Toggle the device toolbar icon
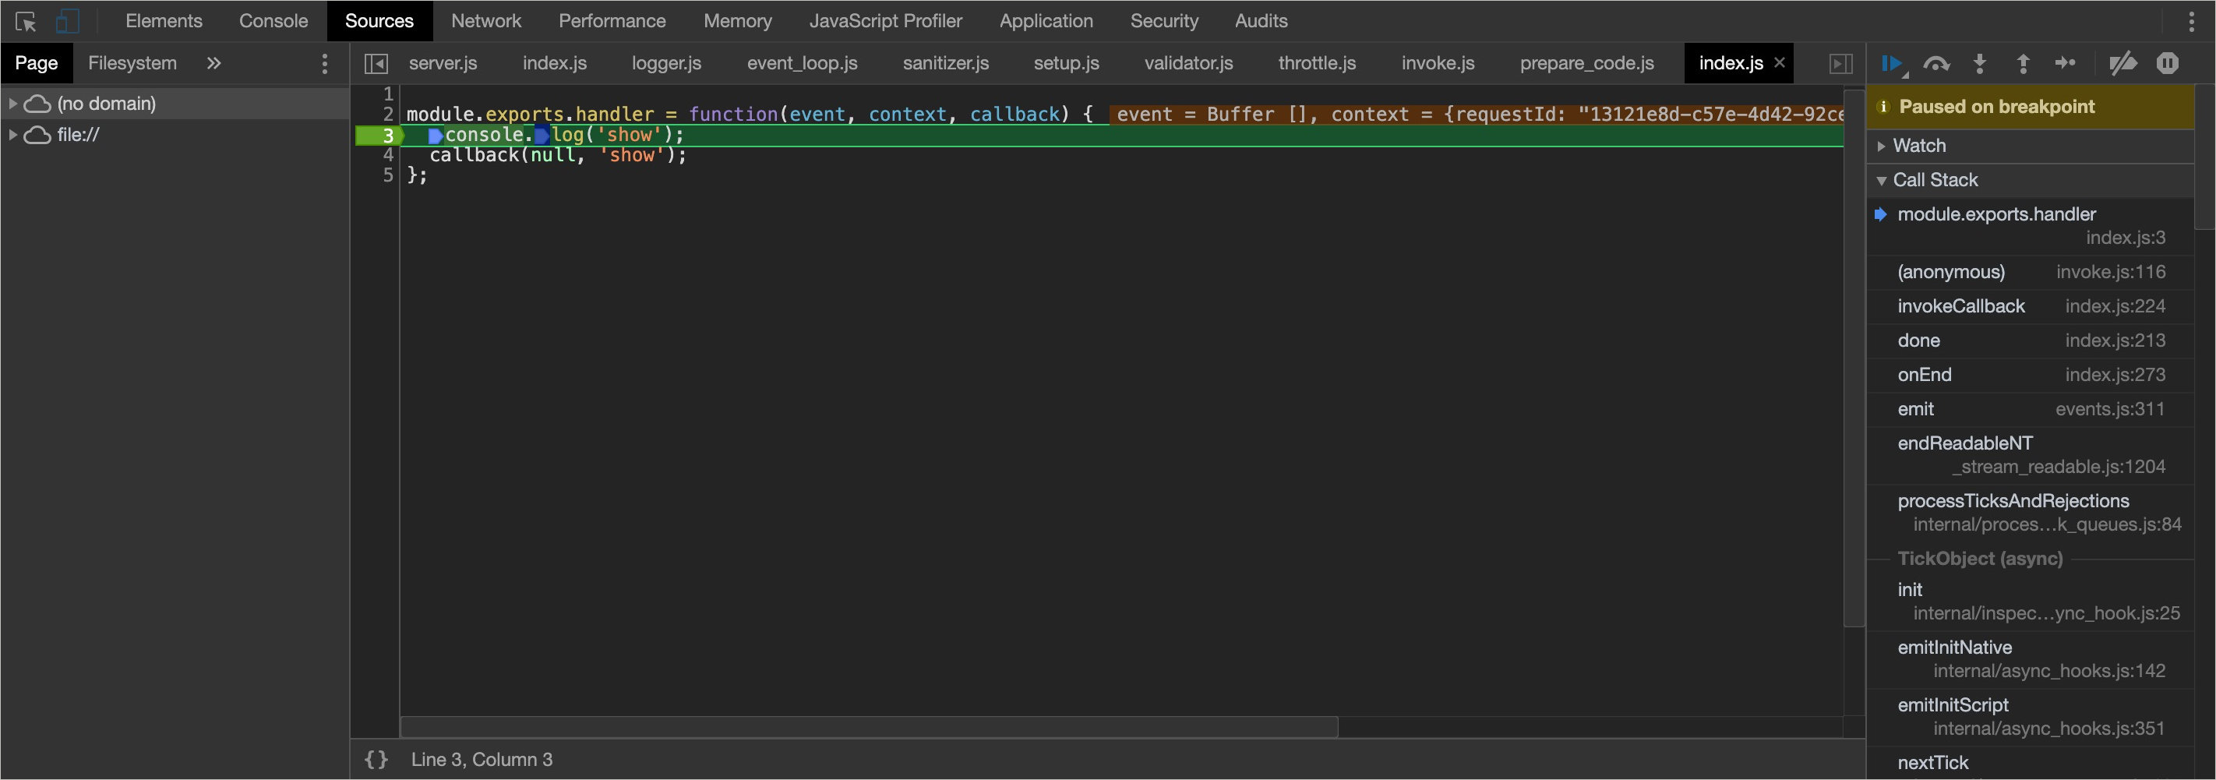This screenshot has height=780, width=2216. click(x=67, y=22)
